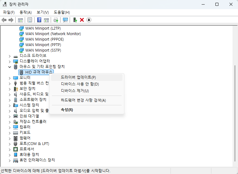238x174 pixels.
Task: Expand the 시스템 장치 node
Action: (x=9, y=106)
